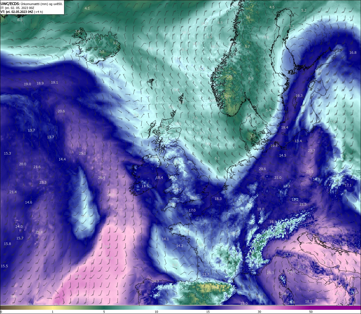Click the colorbar tick label 5
Image resolution: width=361 pixels, height=314 pixels.
[104, 312]
